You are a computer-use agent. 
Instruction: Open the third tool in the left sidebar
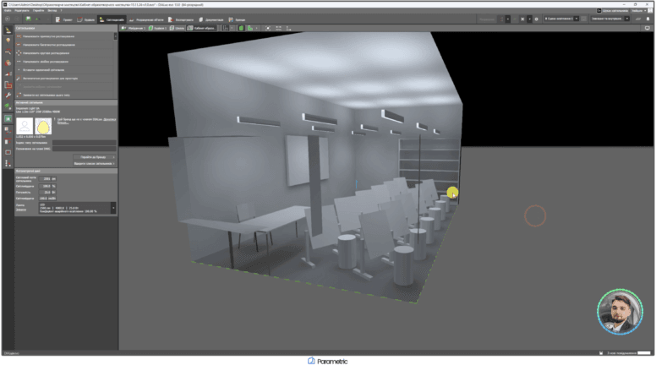8,52
